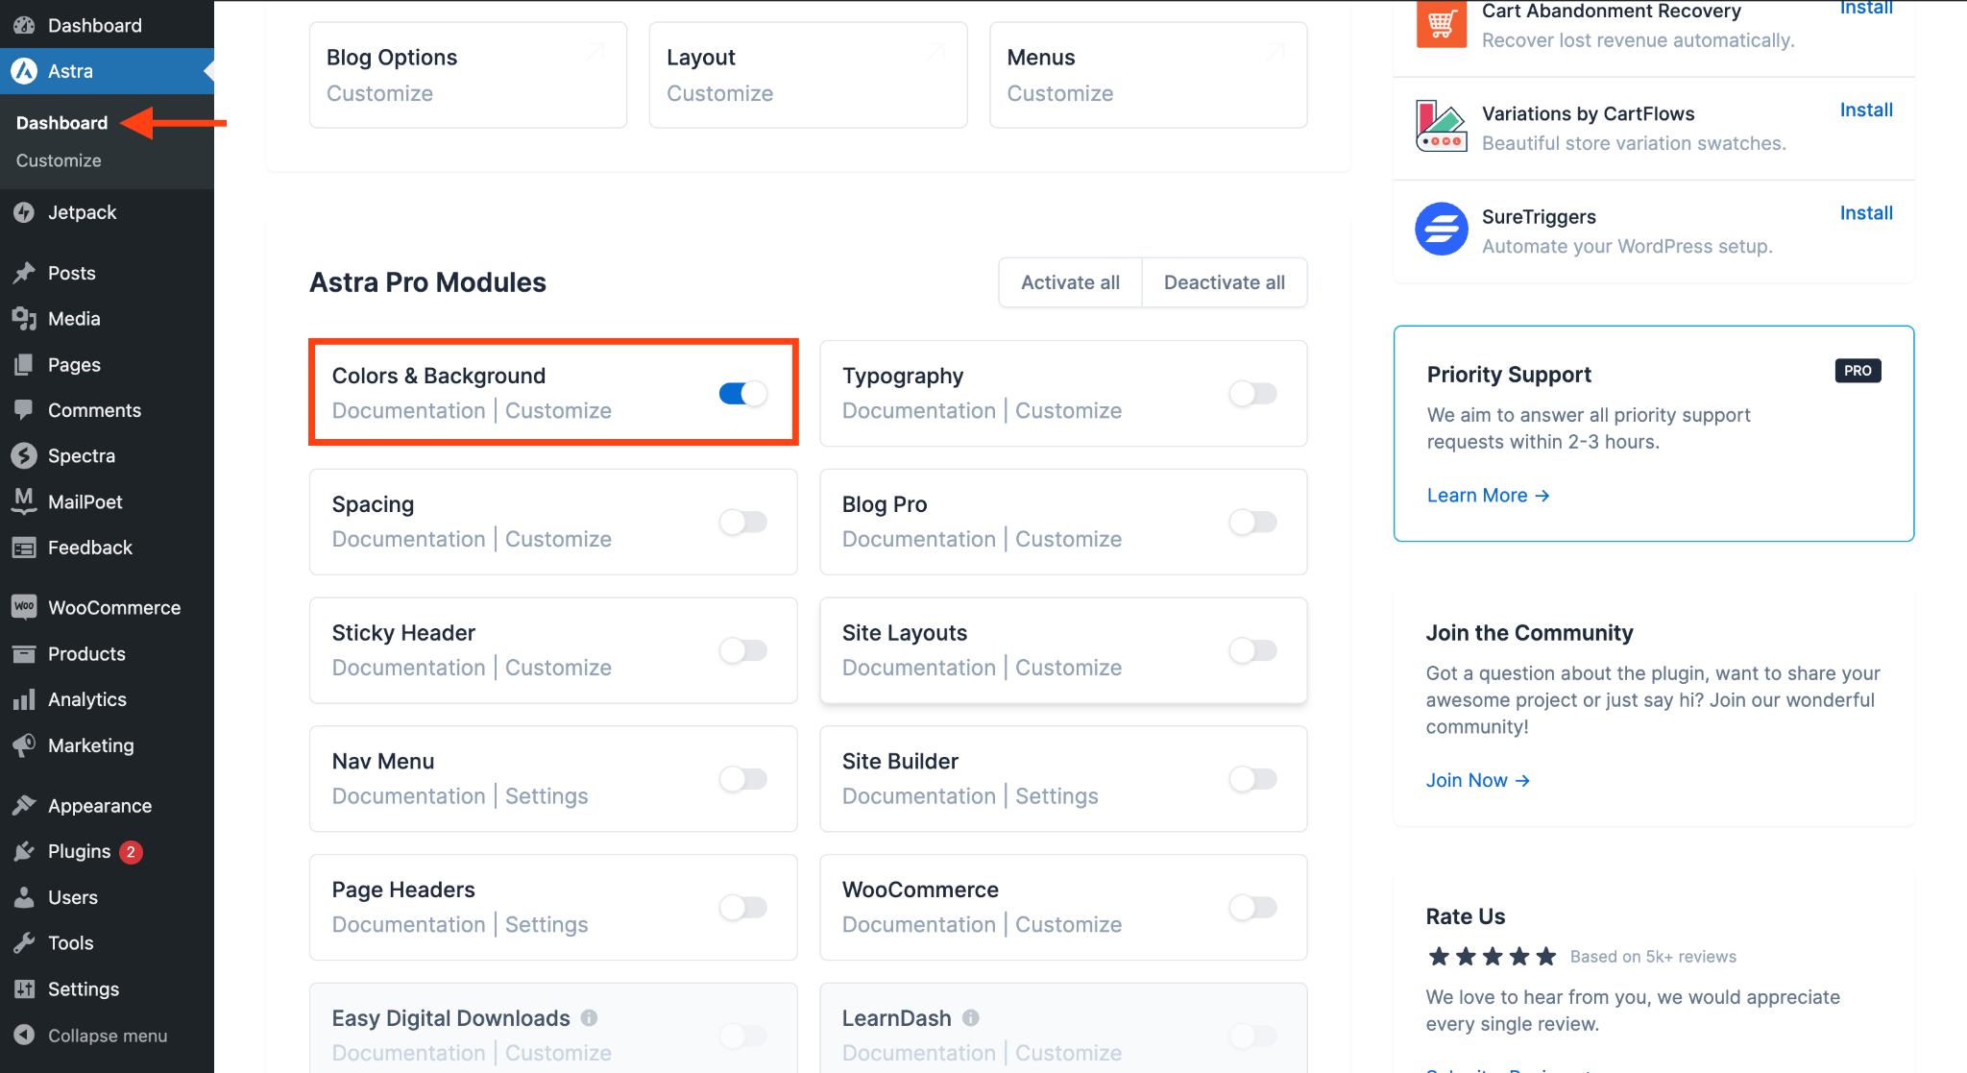Click the PRO badge on Priority Support
This screenshot has height=1073, width=1967.
[1858, 371]
